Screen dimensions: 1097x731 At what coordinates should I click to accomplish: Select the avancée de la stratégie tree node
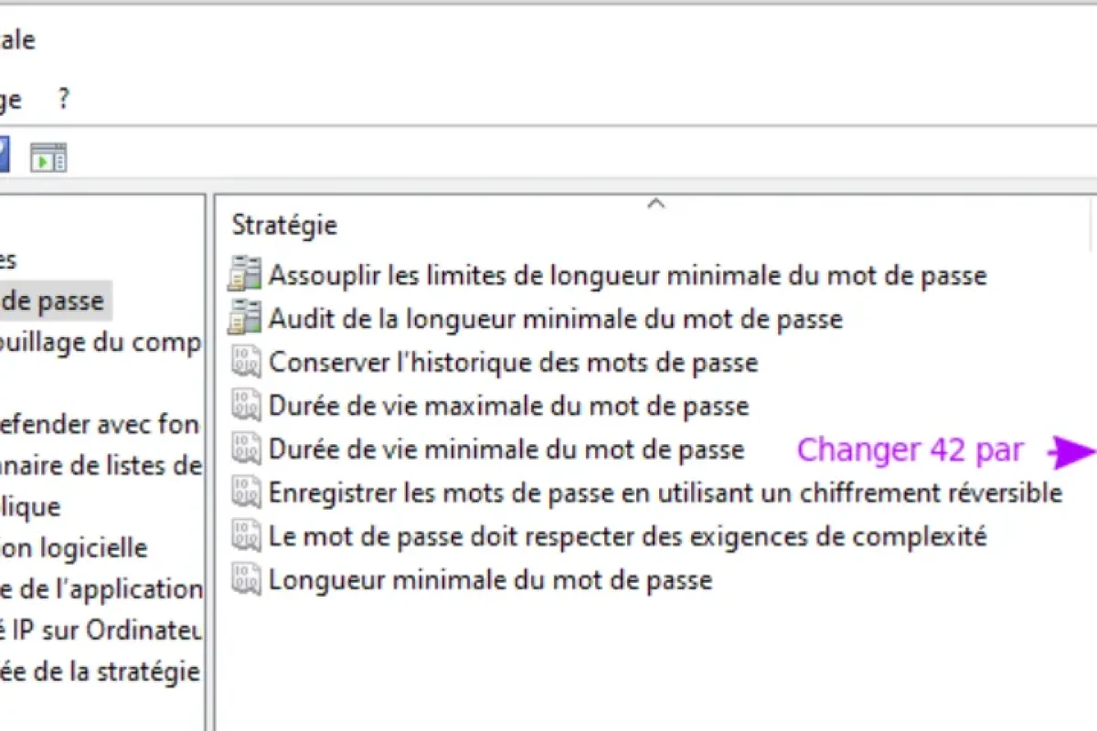[x=99, y=673]
